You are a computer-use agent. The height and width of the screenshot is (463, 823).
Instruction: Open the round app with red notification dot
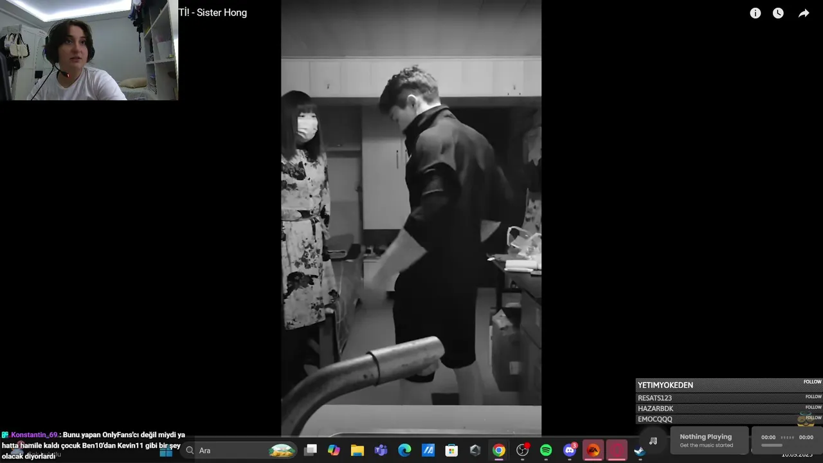pyautogui.click(x=523, y=450)
